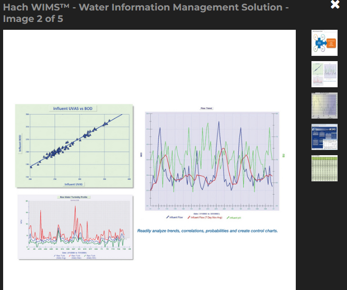Open the fourth thumbnail with dark blue WIMS screen
347x290 pixels.
(325, 137)
